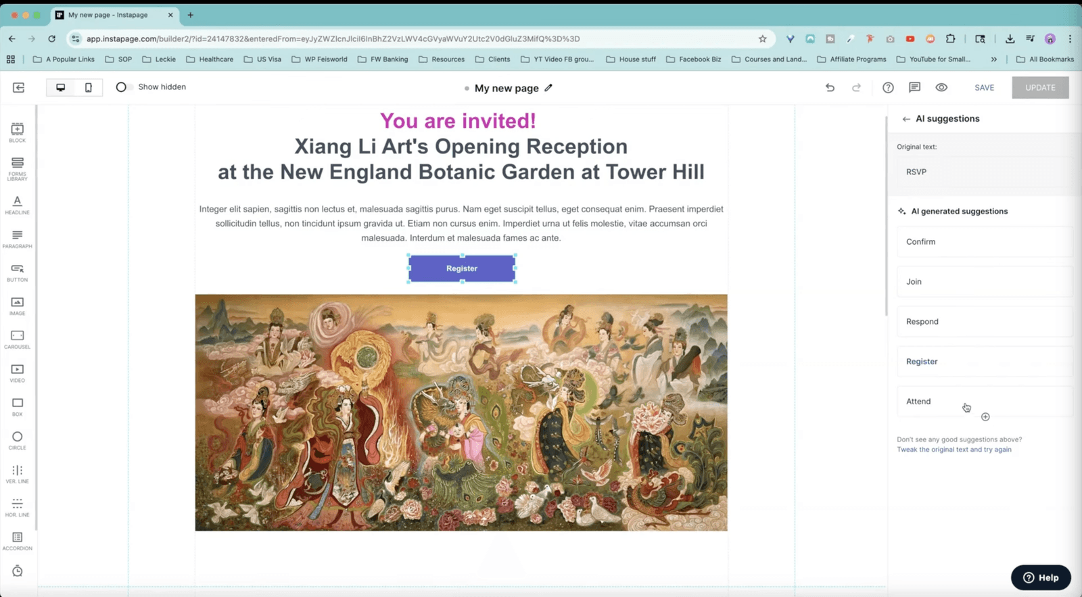Choose the 'Register' AI suggestion
This screenshot has width=1082, height=597.
(985, 361)
